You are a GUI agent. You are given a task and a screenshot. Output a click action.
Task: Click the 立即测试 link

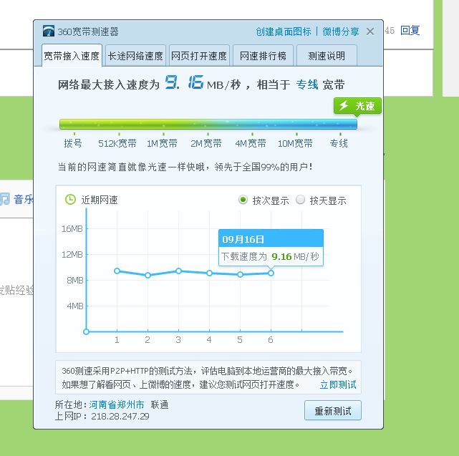338,384
